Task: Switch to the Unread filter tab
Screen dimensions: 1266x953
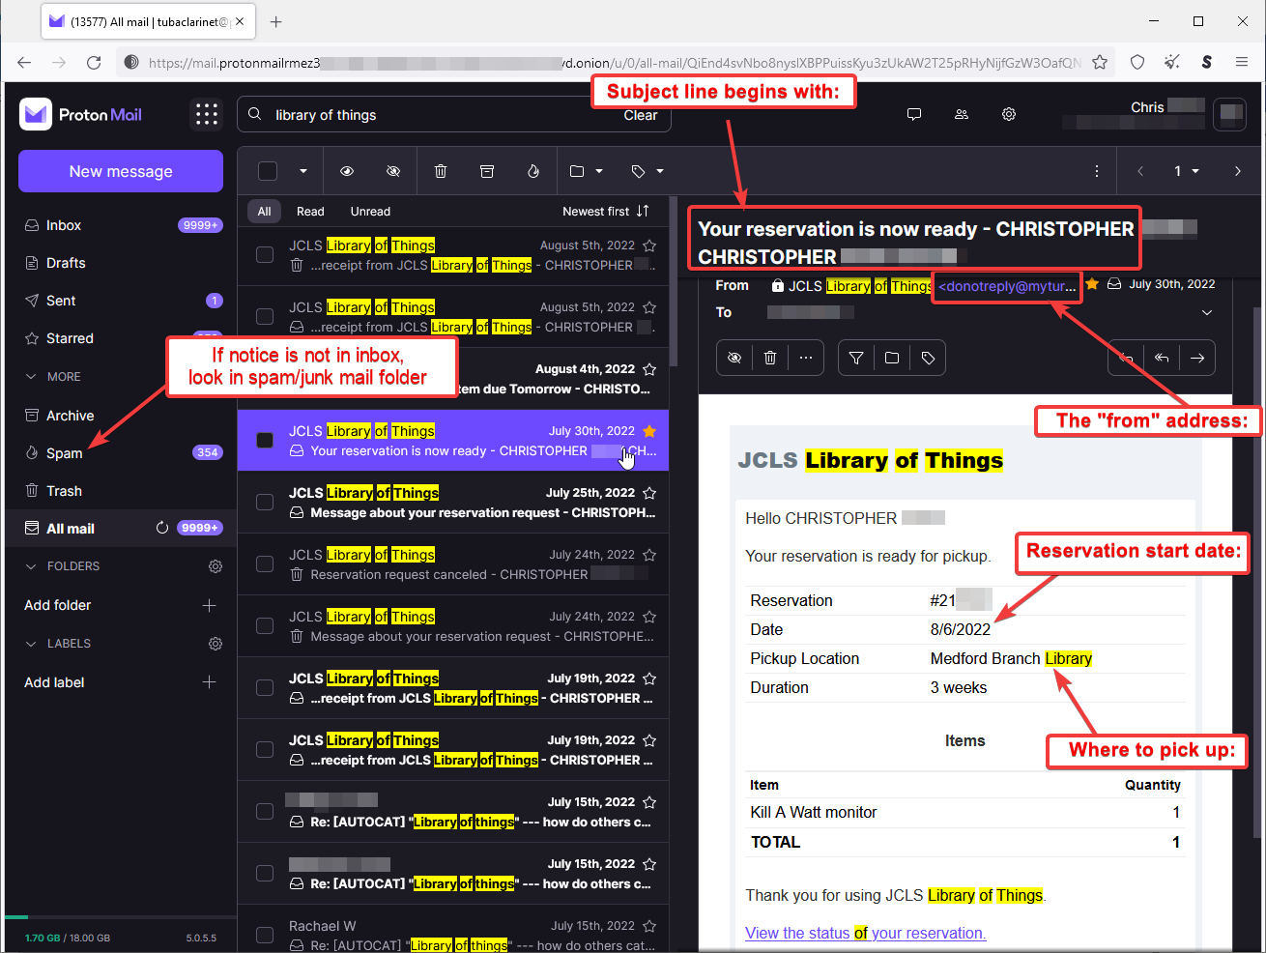Action: 370,211
